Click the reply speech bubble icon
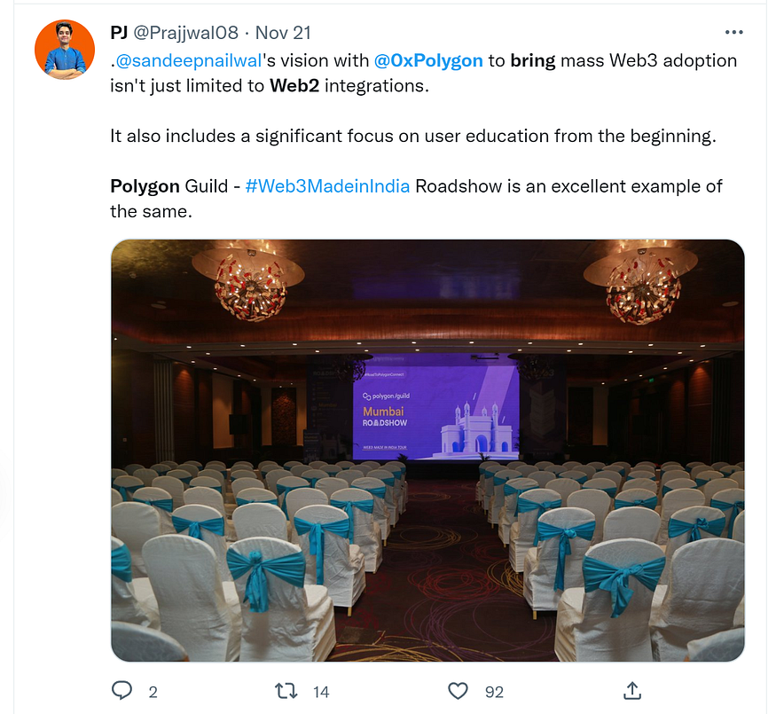This screenshot has width=776, height=714. [x=121, y=690]
